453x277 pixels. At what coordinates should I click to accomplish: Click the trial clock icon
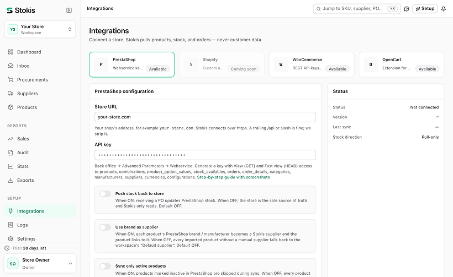(x=7, y=248)
